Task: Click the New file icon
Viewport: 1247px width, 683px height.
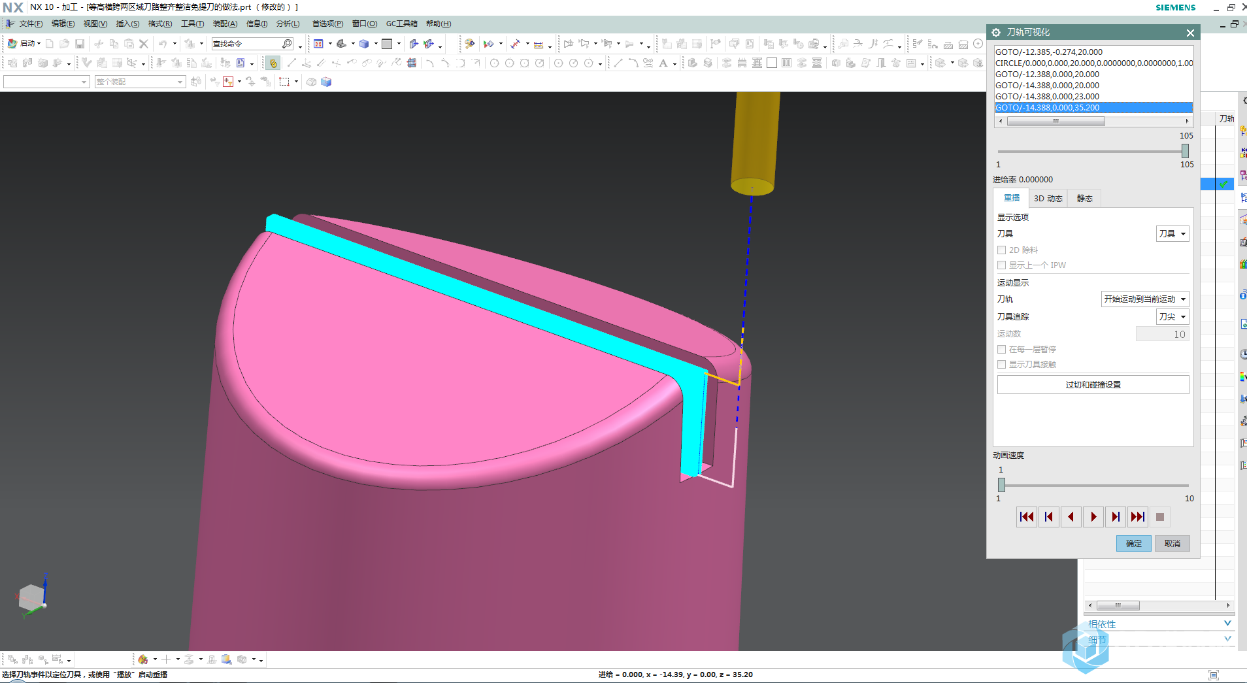Action: [x=50, y=44]
